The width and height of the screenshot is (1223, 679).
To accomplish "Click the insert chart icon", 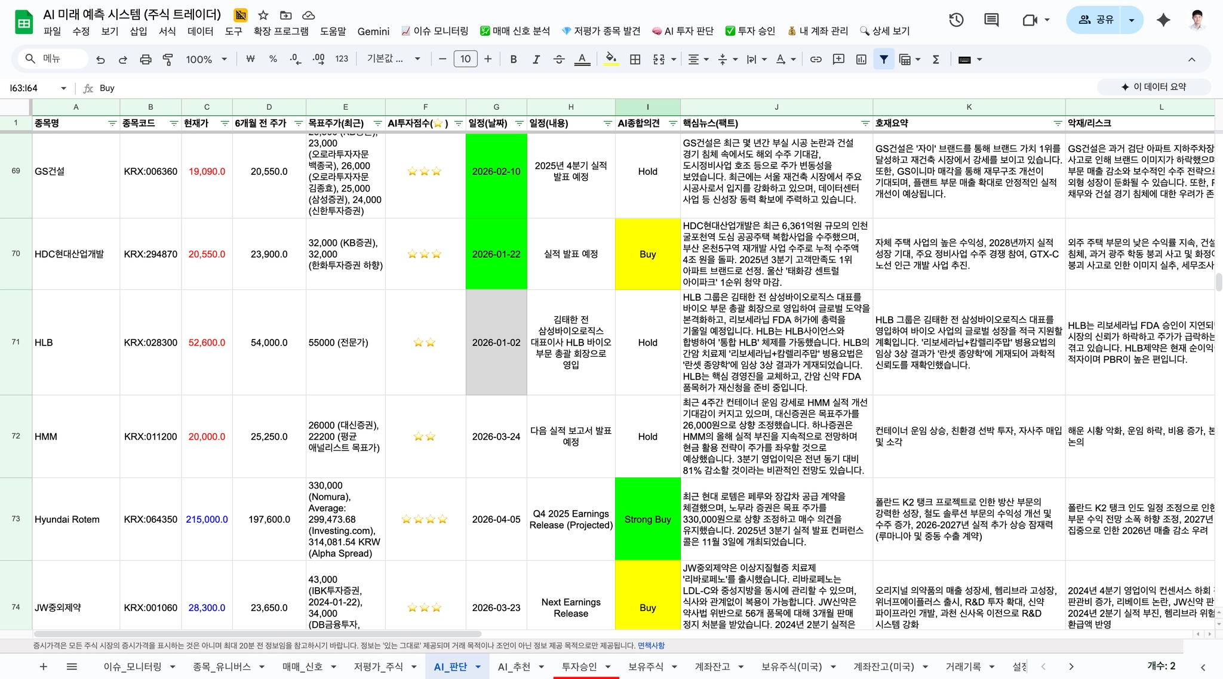I will coord(861,59).
